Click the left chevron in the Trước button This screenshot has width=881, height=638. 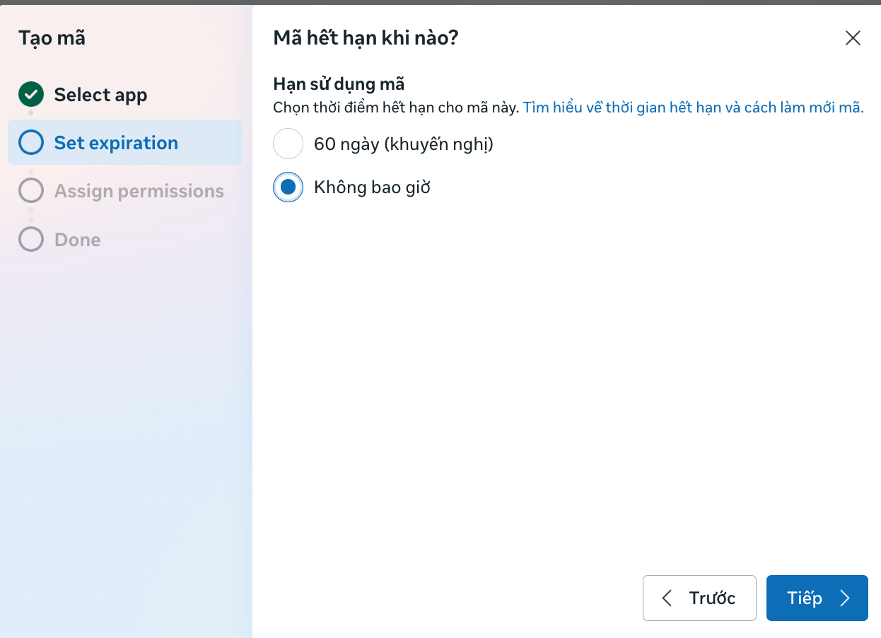tap(667, 598)
